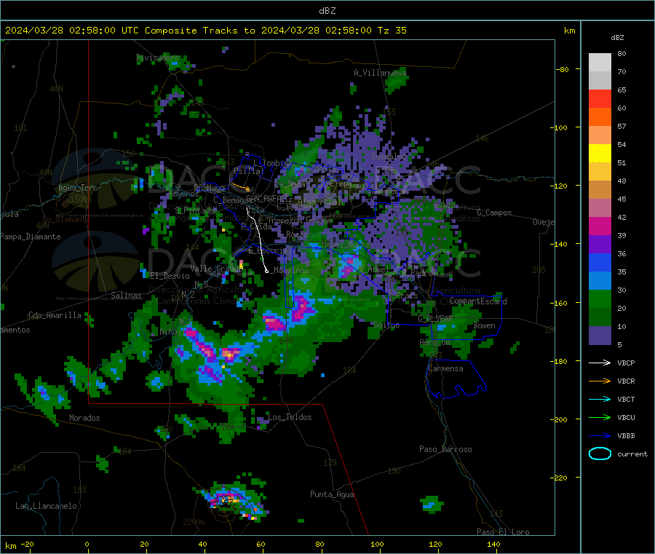655x554 pixels.
Task: Click the Morados place label
Action: coord(84,418)
